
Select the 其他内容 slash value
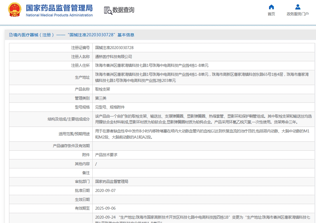point(96,164)
